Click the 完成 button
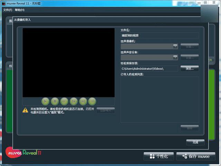The image size is (221, 166). 195,142
